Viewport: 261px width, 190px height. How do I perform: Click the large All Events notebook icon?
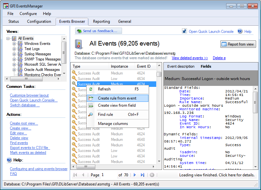78,44
